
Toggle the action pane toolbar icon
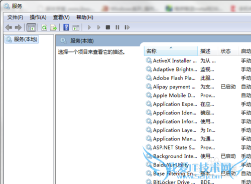pyautogui.click(x=76, y=27)
